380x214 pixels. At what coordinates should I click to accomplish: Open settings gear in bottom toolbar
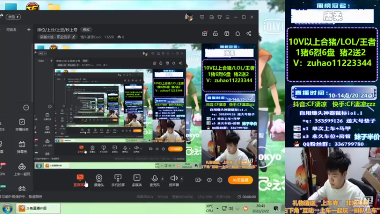220,180
